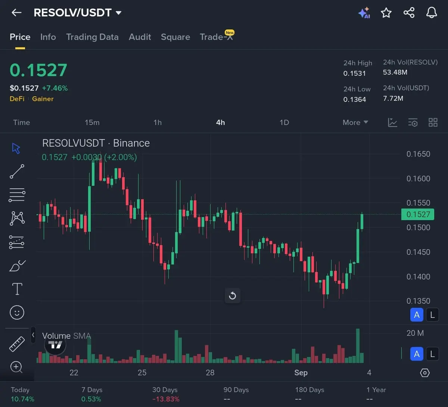Open chart settings list-gear icon
The height and width of the screenshot is (407, 448).
click(x=413, y=122)
